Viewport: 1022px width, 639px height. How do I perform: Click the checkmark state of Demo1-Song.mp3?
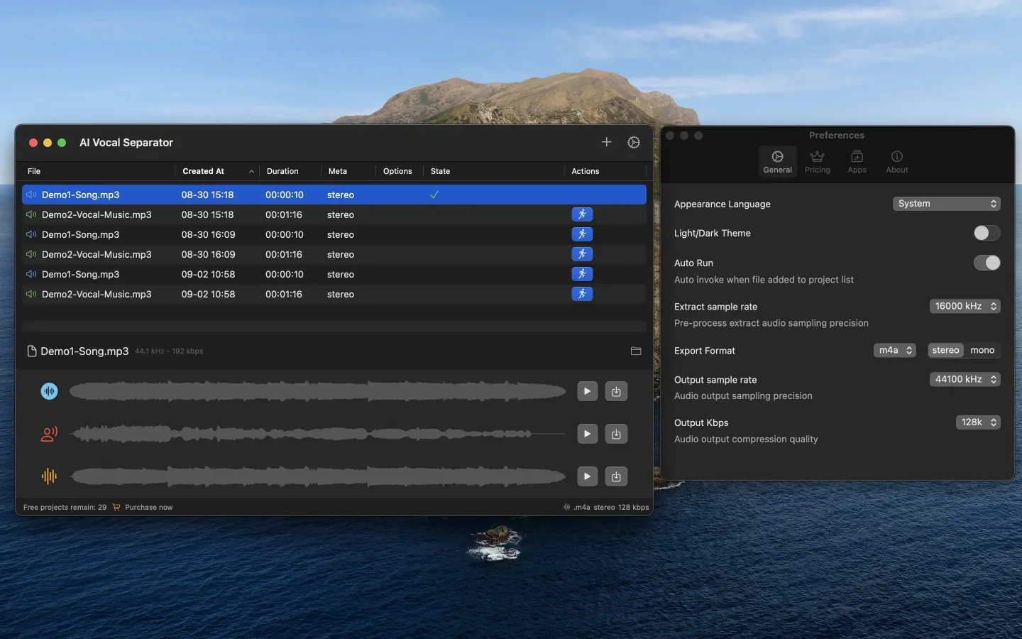434,195
